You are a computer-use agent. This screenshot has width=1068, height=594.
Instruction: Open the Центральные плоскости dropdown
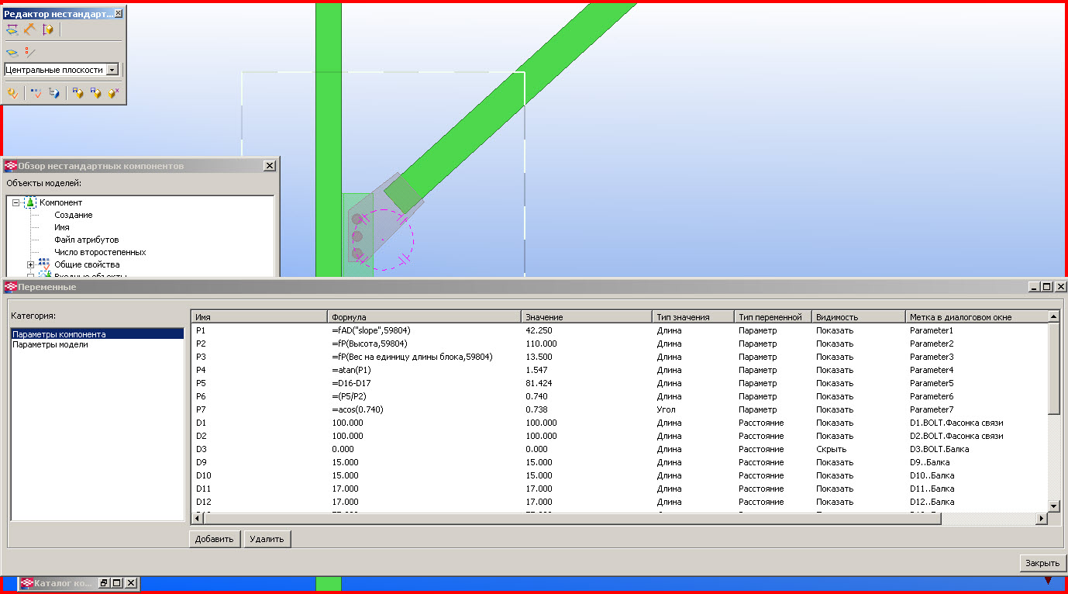pyautogui.click(x=112, y=70)
